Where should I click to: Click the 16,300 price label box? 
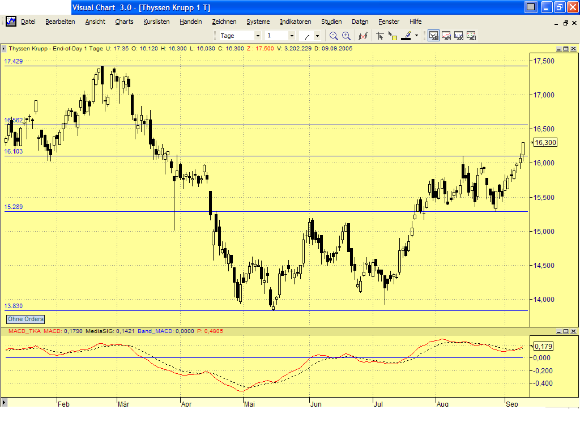click(544, 143)
